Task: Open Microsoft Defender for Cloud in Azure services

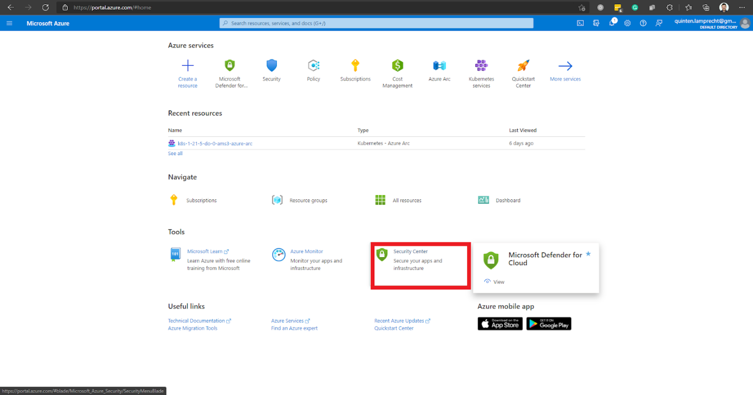Action: [x=229, y=66]
